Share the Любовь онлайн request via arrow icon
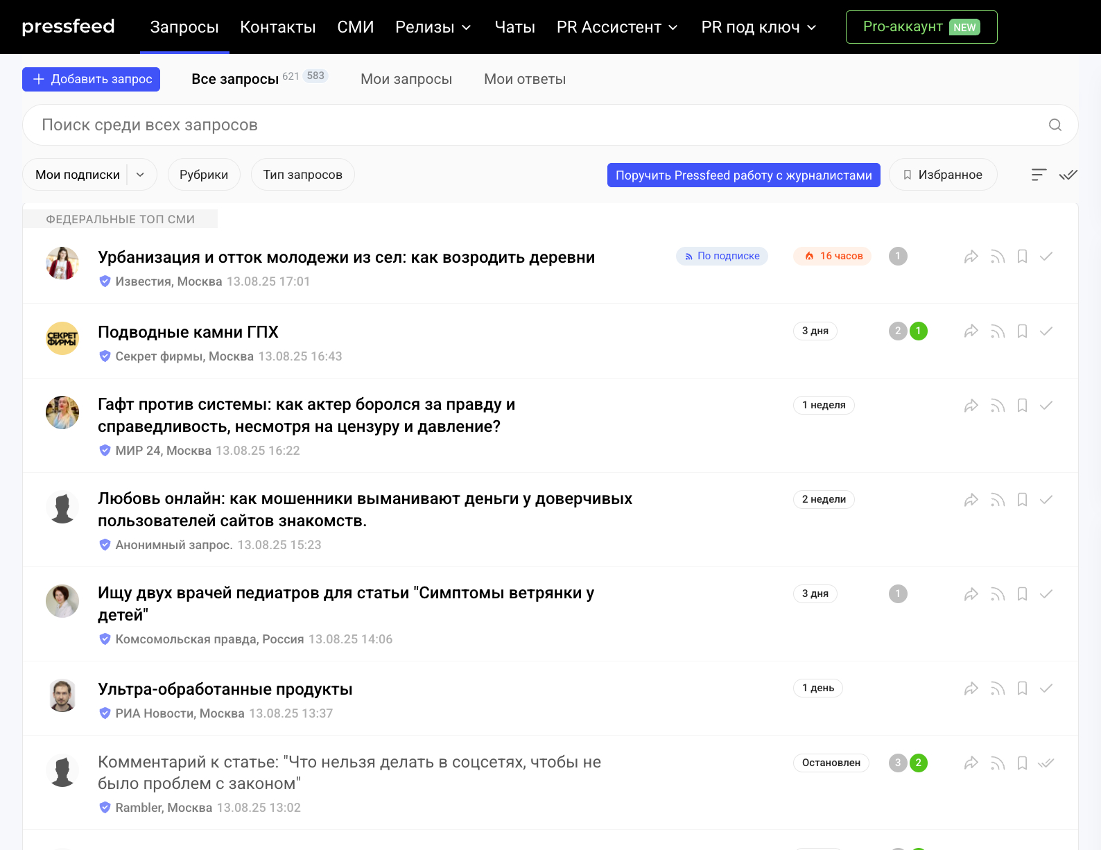This screenshot has height=850, width=1101. (971, 500)
